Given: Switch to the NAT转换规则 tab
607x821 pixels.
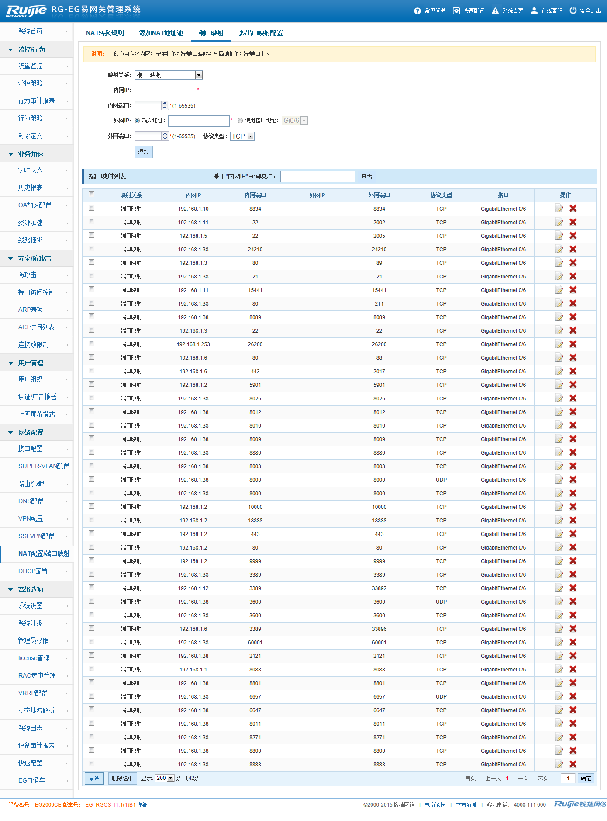Looking at the screenshot, I should tap(105, 33).
